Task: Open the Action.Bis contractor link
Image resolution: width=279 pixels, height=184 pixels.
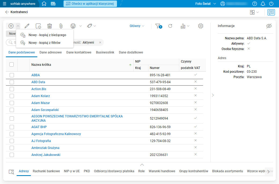Action: click(x=39, y=89)
